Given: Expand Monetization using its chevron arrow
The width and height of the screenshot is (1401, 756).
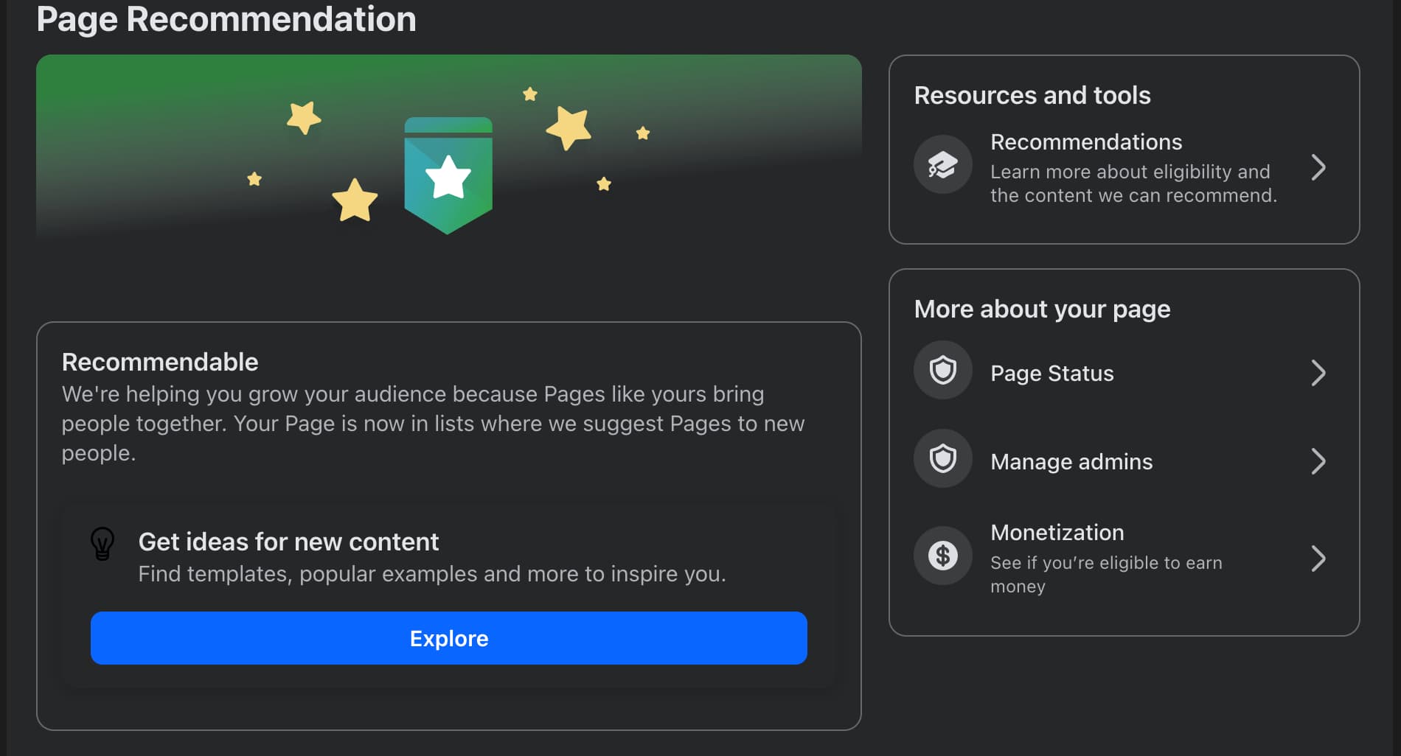Looking at the screenshot, I should [x=1318, y=559].
